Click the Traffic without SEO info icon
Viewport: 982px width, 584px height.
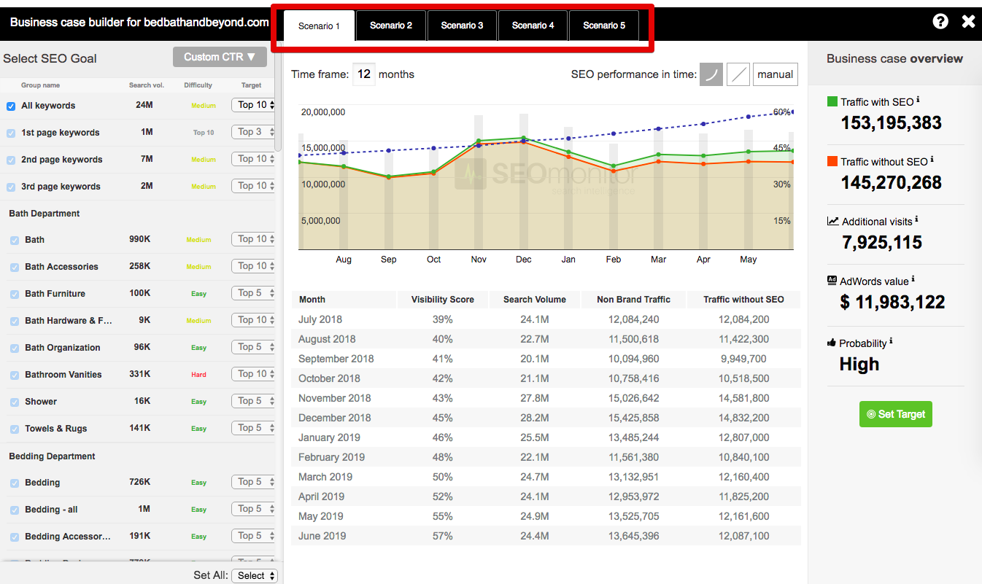point(932,160)
